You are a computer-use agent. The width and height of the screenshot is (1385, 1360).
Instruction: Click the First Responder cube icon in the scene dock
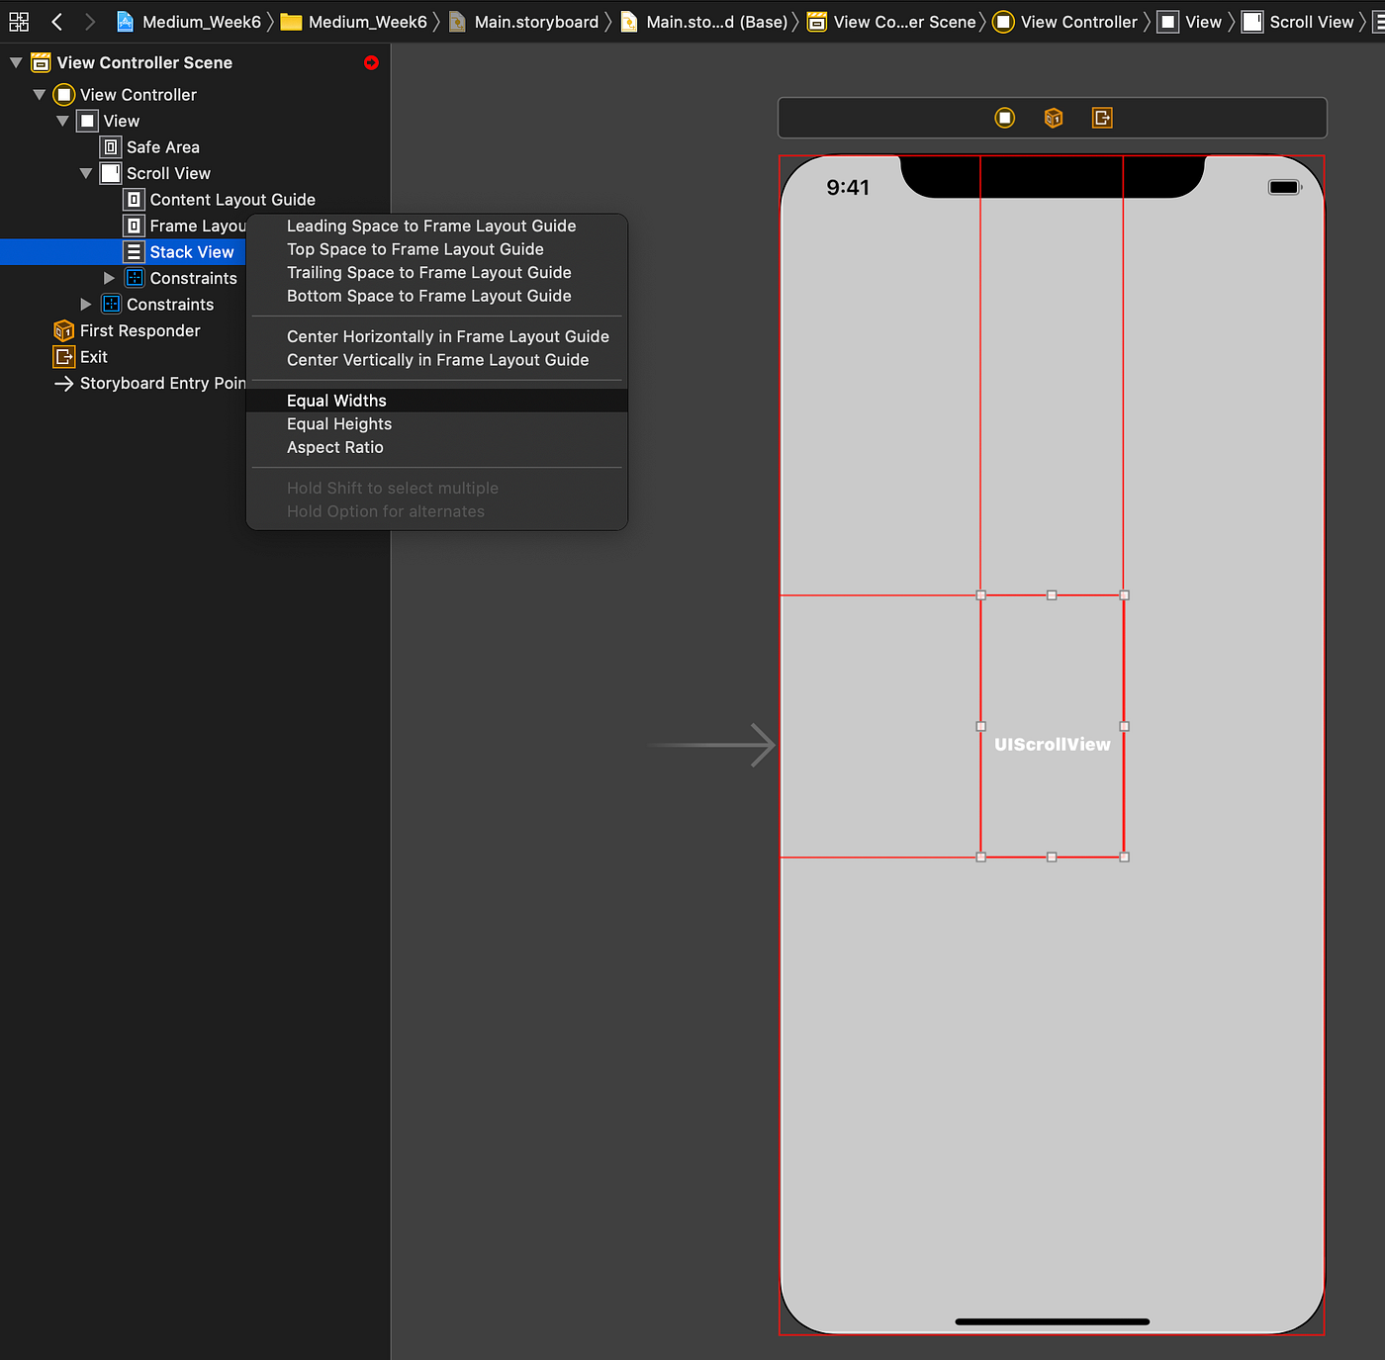[62, 330]
